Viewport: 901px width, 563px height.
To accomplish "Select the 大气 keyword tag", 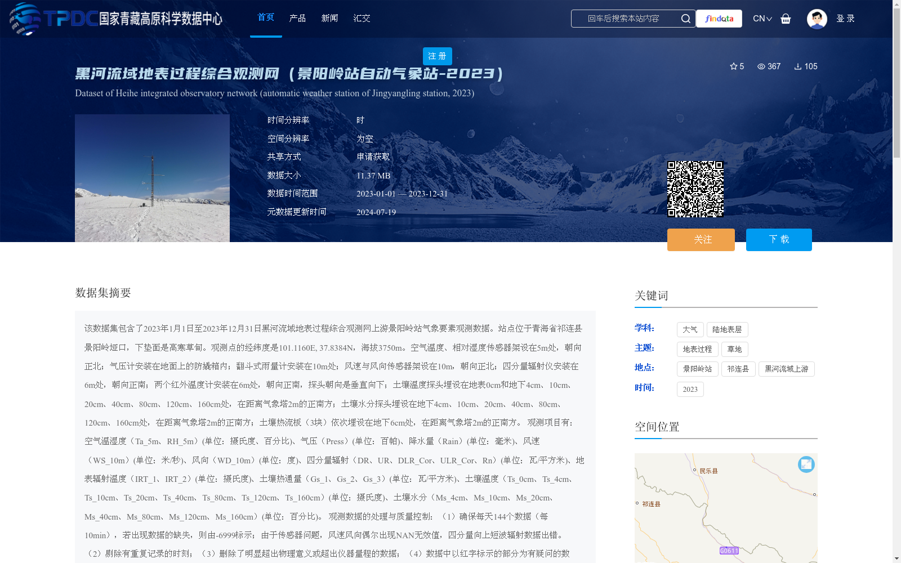I will (x=690, y=329).
